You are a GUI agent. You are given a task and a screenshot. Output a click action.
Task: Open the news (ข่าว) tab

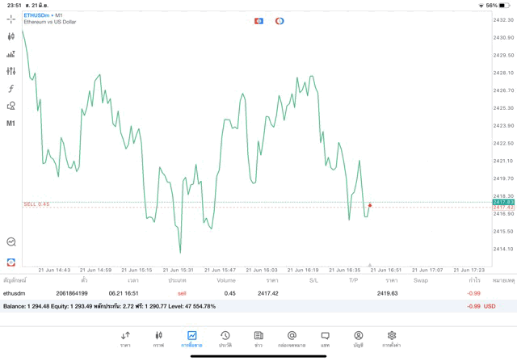(258, 338)
